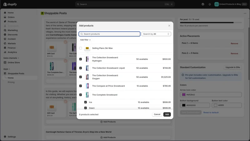
Task: Click the button background swatch #000000
Action: (184, 105)
